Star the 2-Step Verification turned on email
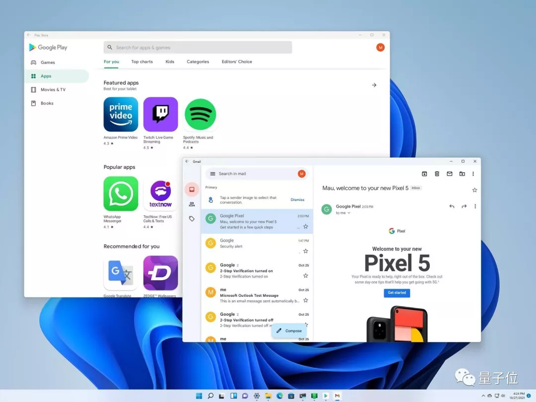536x402 pixels. click(x=306, y=275)
